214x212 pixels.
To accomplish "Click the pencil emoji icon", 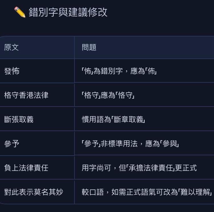I will click(20, 12).
